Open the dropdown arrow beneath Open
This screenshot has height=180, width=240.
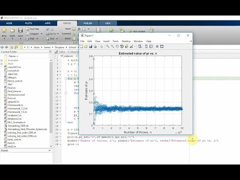pyautogui.click(x=12, y=39)
